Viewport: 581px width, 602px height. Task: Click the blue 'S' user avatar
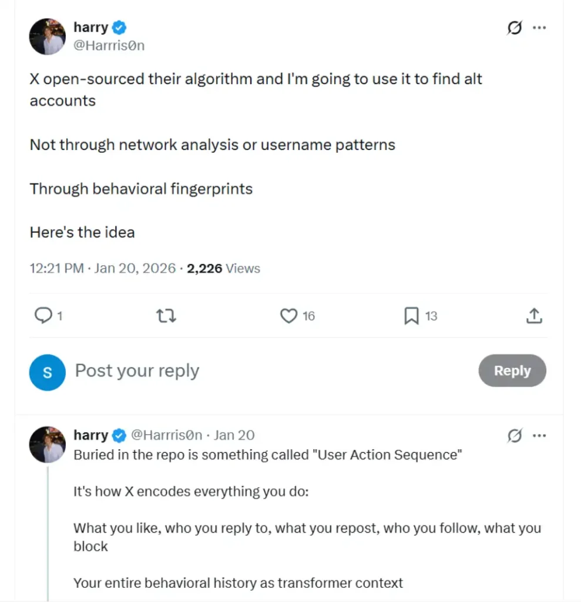click(x=47, y=372)
